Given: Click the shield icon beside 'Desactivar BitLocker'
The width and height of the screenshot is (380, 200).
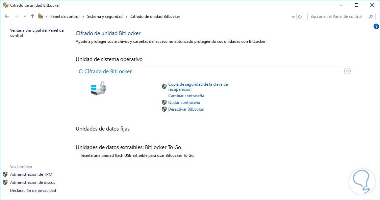Looking at the screenshot, I should pos(164,109).
